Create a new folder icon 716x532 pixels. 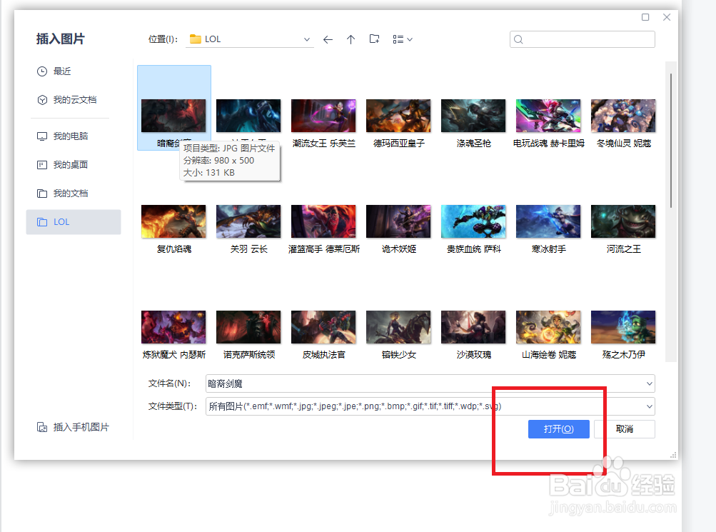coord(375,39)
